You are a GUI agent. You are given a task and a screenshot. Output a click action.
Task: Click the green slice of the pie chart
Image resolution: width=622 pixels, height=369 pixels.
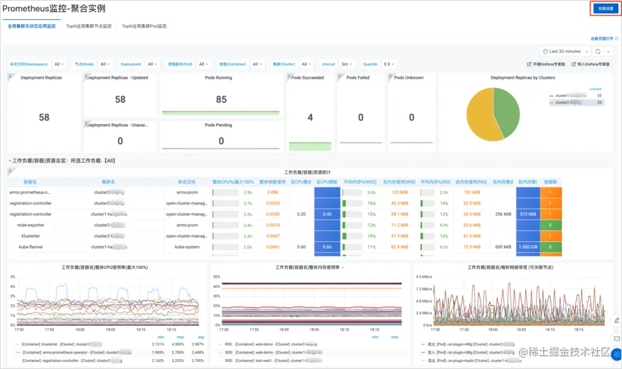tap(509, 111)
